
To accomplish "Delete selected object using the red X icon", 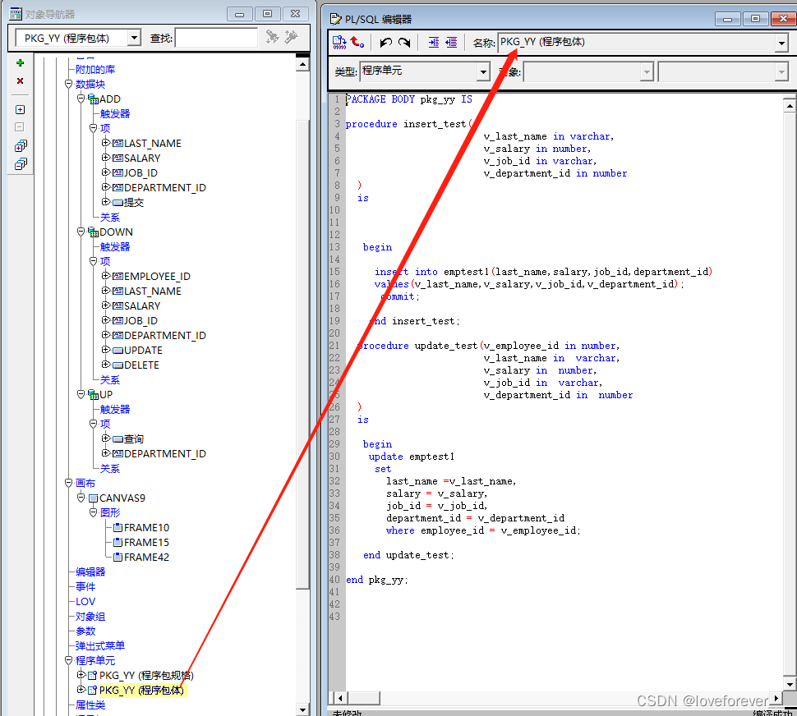I will [x=20, y=80].
